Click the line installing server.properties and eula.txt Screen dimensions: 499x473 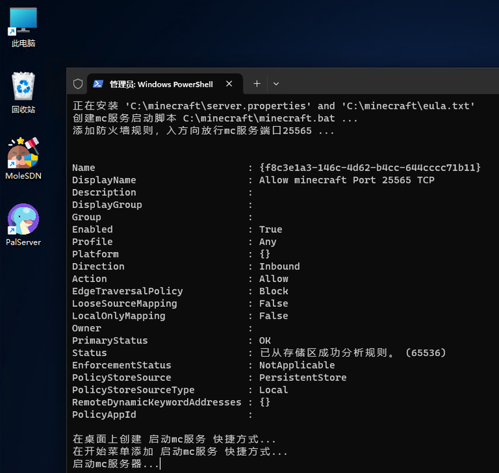pos(274,106)
